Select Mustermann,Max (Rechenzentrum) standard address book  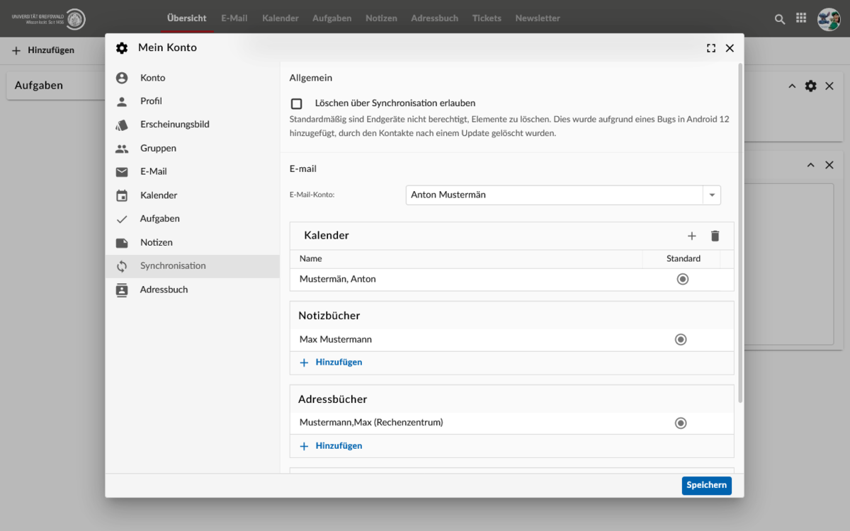(x=681, y=423)
